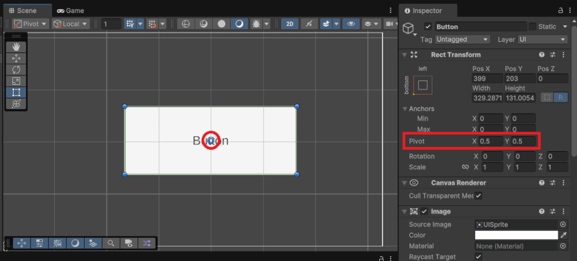577x261 pixels.
Task: Select the Inspector tab
Action: [423, 11]
